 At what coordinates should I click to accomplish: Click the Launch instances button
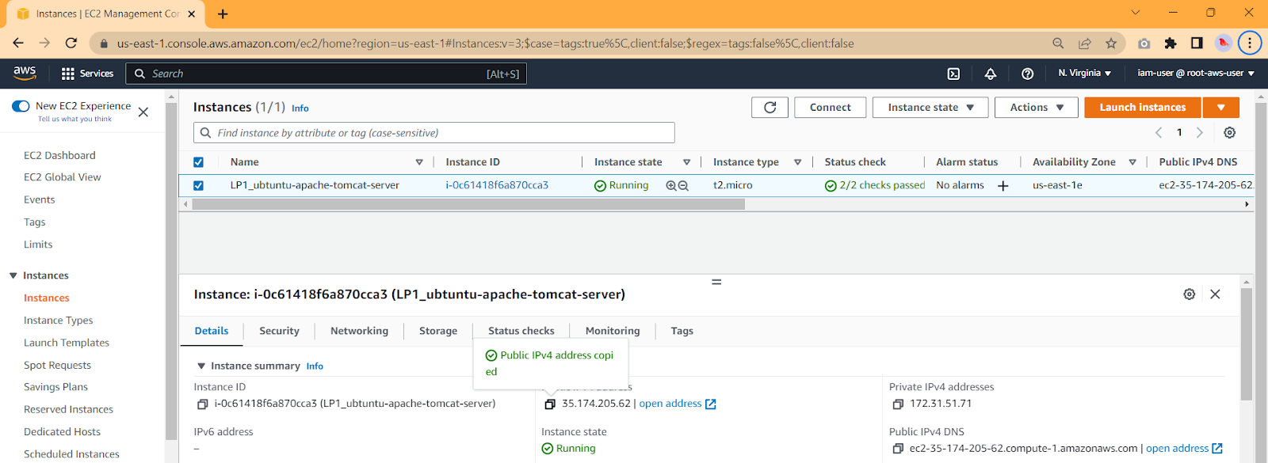pos(1143,108)
